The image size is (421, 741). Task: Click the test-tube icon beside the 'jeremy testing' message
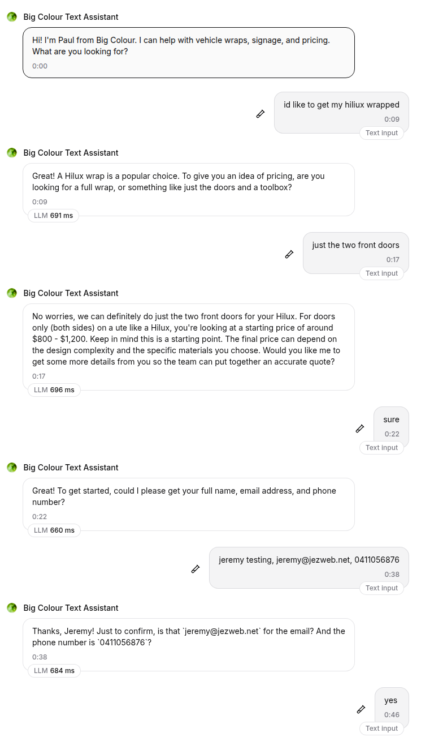[196, 569]
